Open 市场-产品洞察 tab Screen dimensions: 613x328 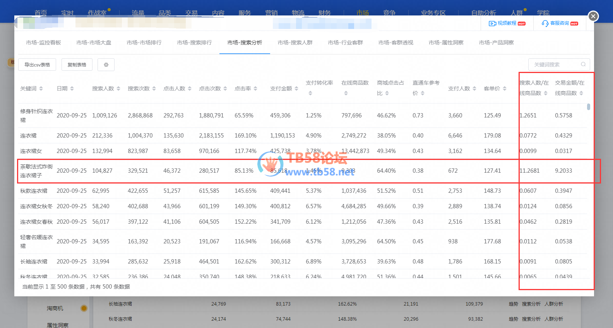point(496,42)
